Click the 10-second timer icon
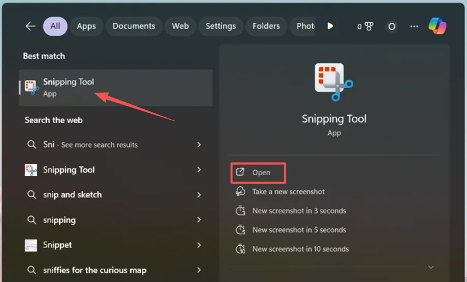This screenshot has height=282, width=467. (x=240, y=249)
